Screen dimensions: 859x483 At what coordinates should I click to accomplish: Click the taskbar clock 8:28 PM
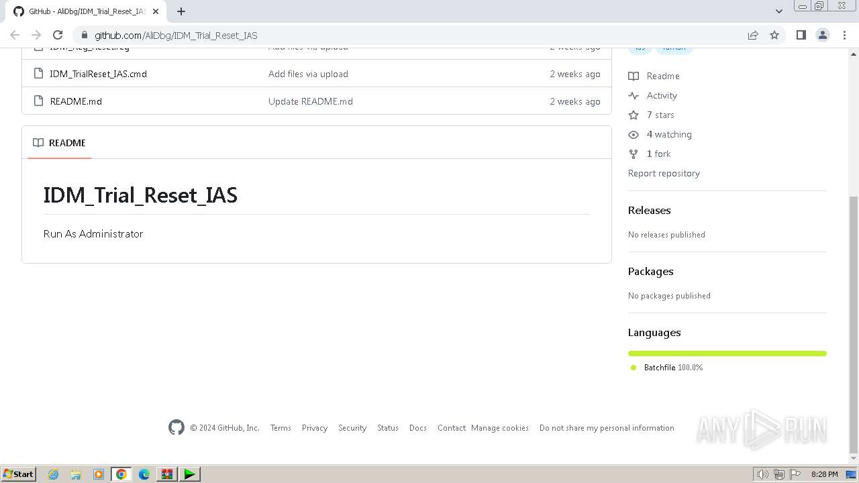coord(824,474)
